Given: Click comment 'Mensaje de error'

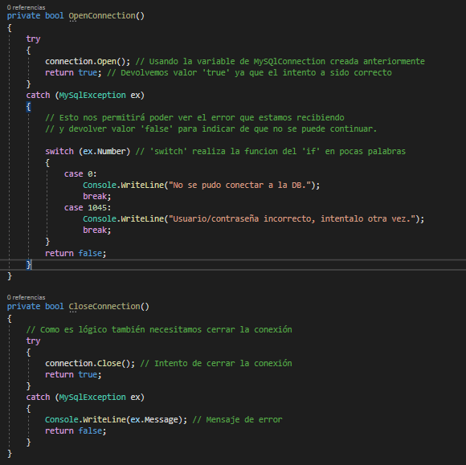Looking at the screenshot, I should [x=237, y=420].
